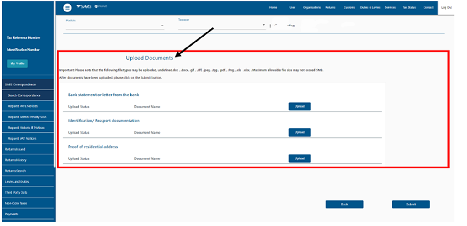Select Search Correspondence in sidebar
The width and height of the screenshot is (467, 226).
[x=24, y=95]
